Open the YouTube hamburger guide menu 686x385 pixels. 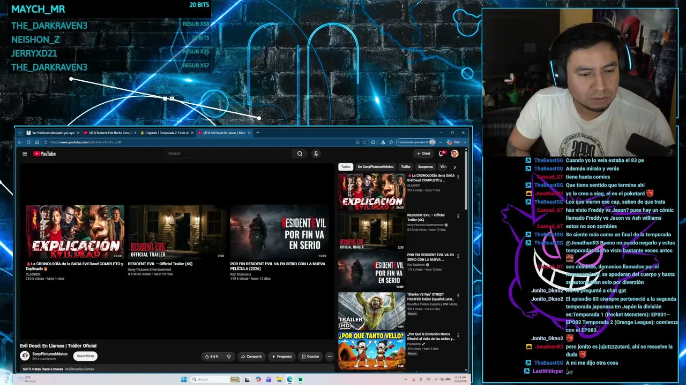click(x=25, y=153)
